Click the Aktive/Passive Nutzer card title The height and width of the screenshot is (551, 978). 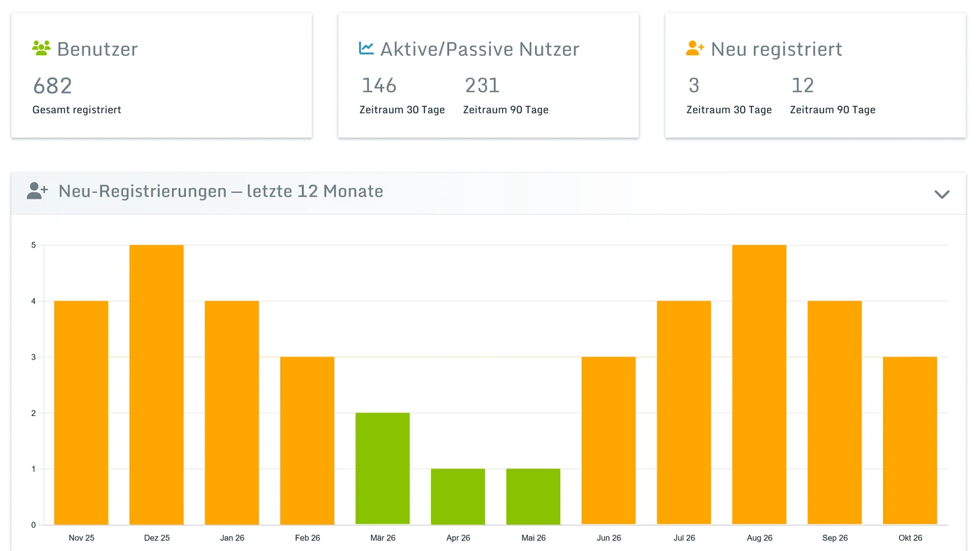click(480, 49)
